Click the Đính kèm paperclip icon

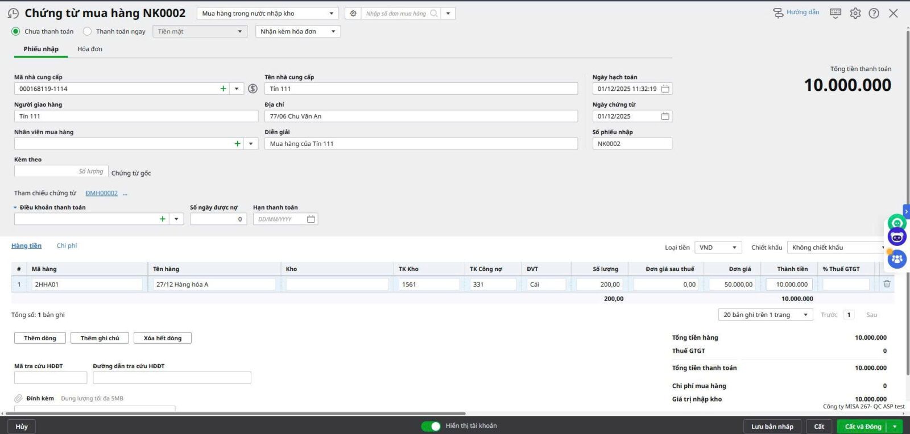point(18,398)
